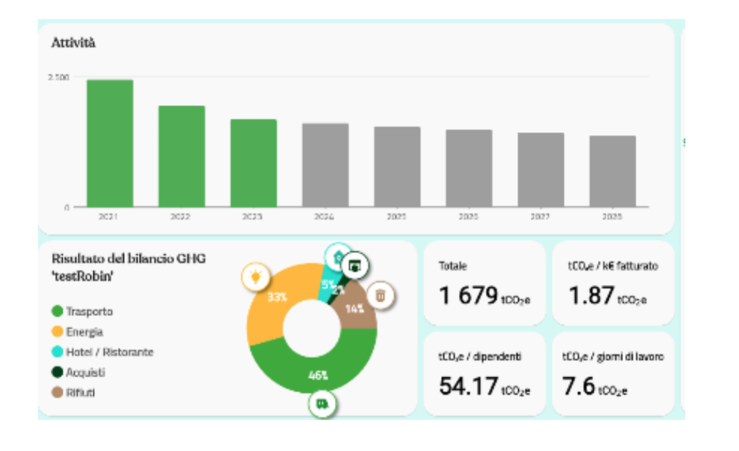
Task: Select the orange Energia legend dot
Action: tap(57, 331)
